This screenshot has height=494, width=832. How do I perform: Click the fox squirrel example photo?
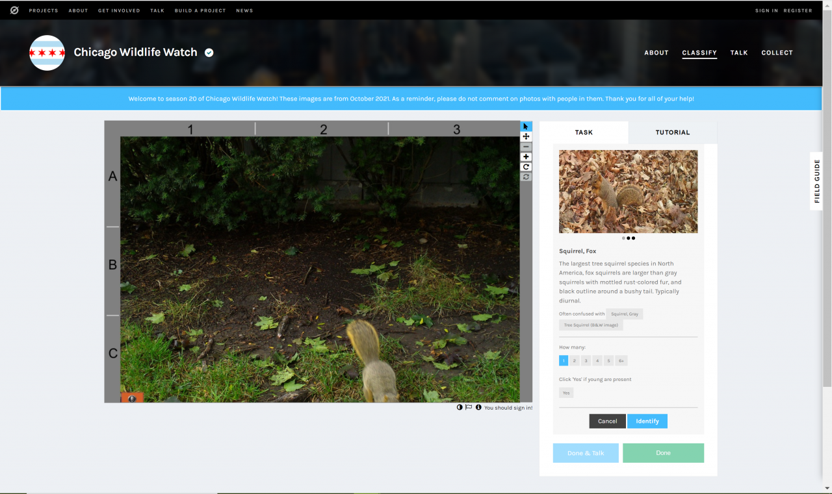629,191
